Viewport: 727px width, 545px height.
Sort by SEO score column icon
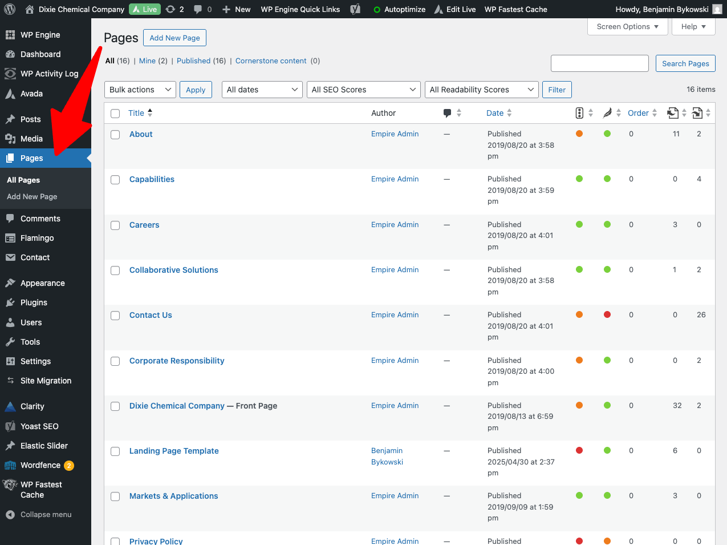(579, 113)
